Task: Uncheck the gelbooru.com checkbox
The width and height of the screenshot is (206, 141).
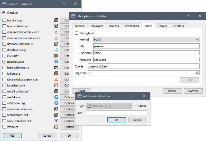Action: [4, 62]
